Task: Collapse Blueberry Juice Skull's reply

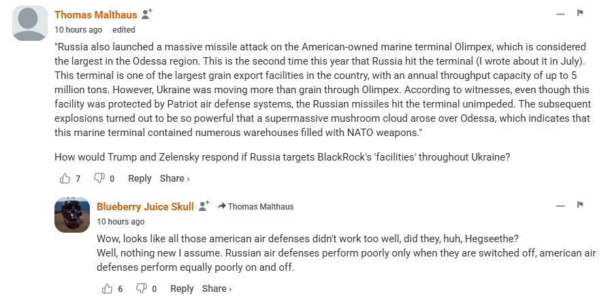Action: pyautogui.click(x=560, y=205)
